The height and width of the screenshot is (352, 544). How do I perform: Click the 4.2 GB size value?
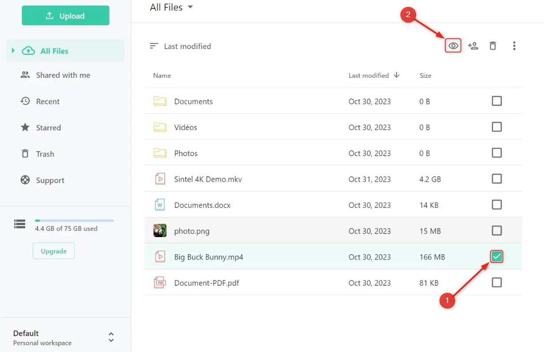[x=430, y=179]
